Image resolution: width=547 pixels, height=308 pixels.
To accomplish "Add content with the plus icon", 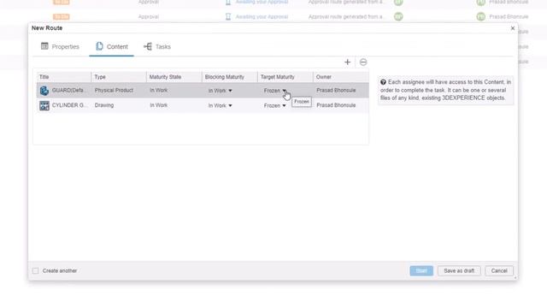I will (x=347, y=62).
